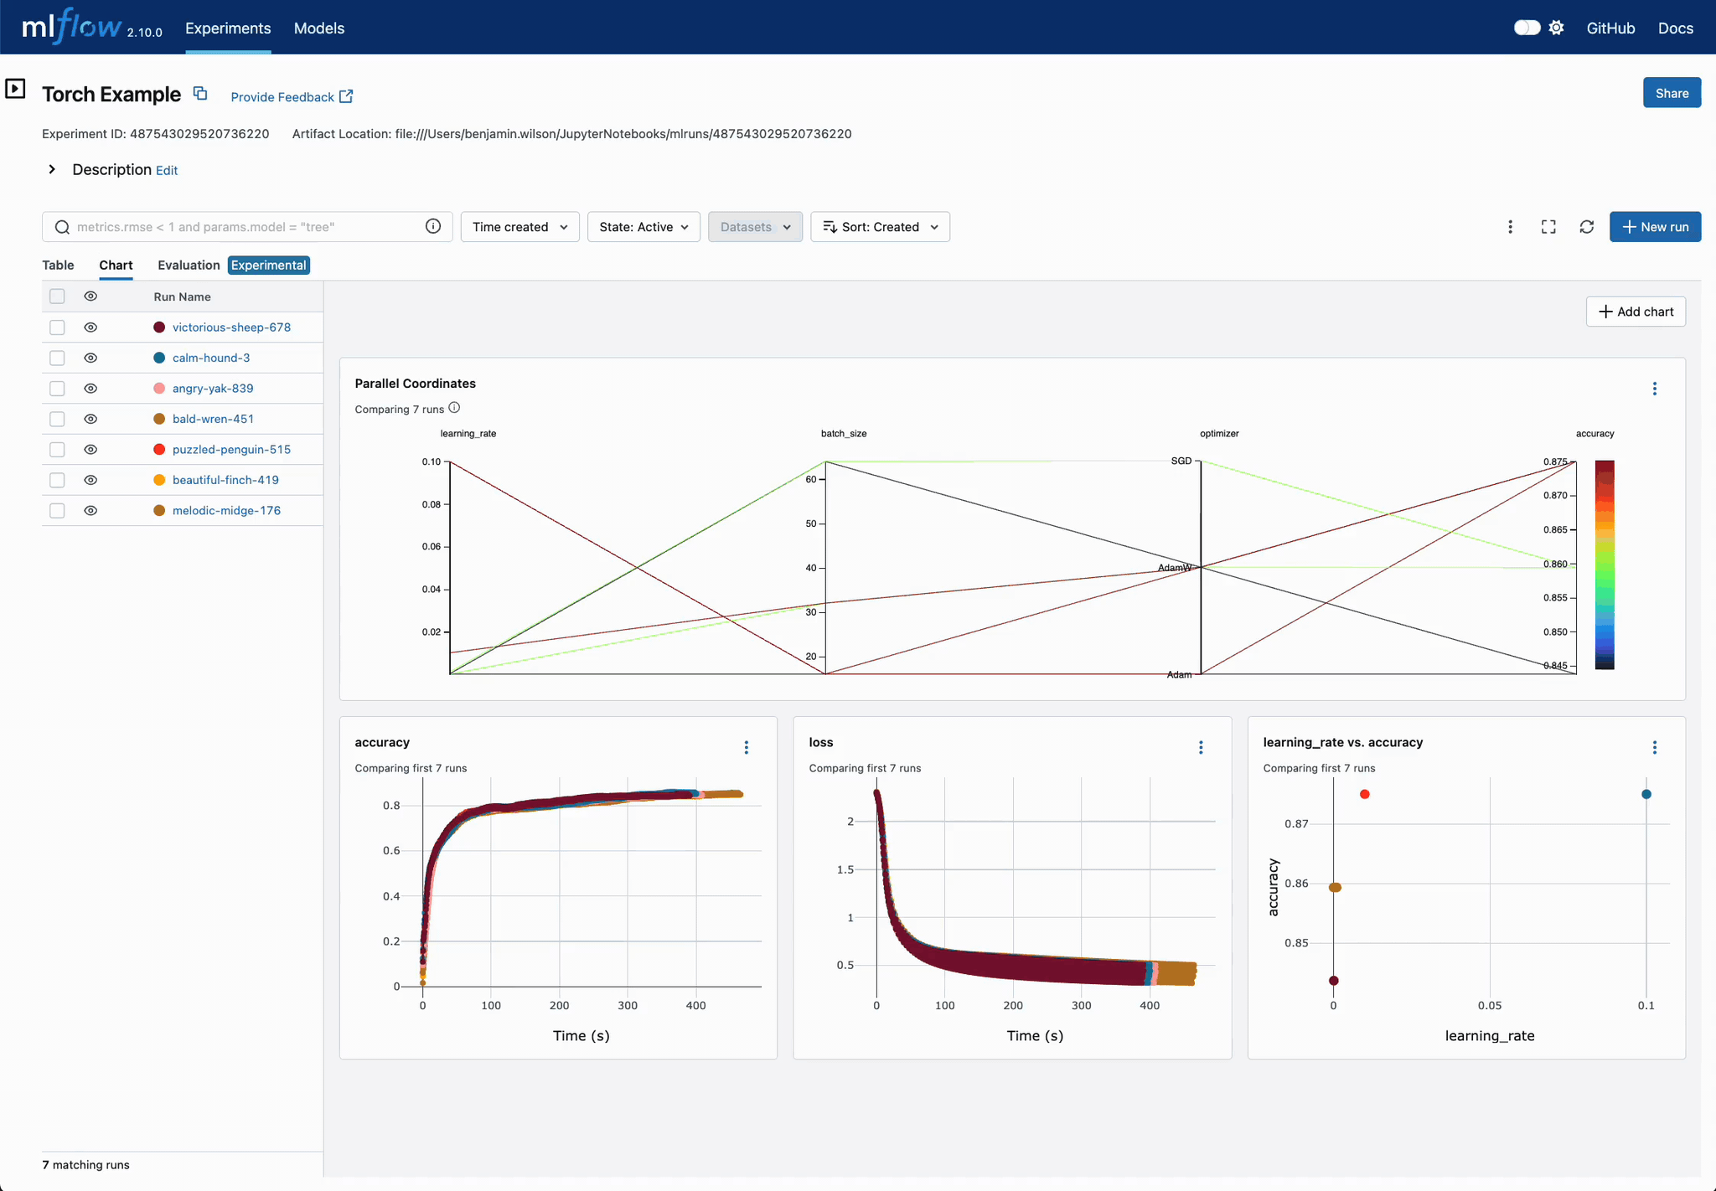The image size is (1716, 1191).
Task: Open loss chart options menu
Action: pyautogui.click(x=1200, y=747)
